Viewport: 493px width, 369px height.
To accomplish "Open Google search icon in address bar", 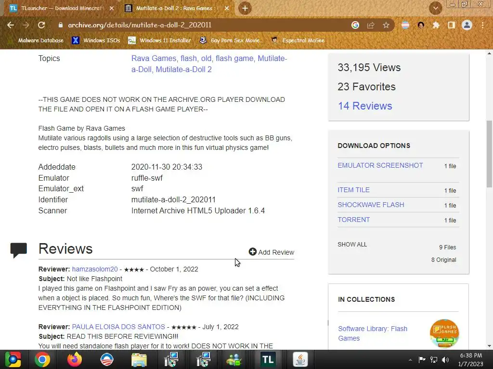I will [355, 25].
